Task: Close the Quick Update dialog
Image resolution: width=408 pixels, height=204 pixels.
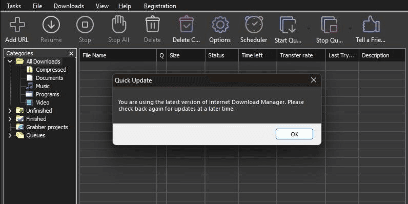Action: (x=314, y=80)
